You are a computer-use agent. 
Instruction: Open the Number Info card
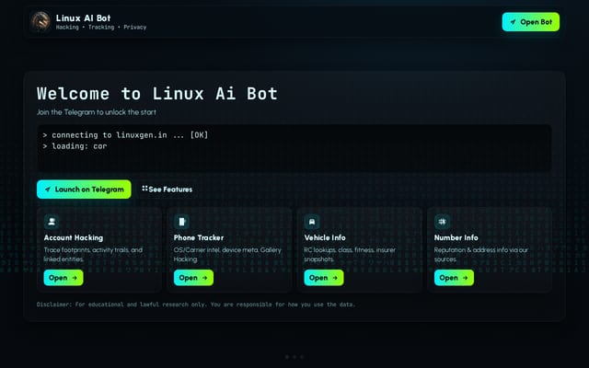tap(454, 278)
